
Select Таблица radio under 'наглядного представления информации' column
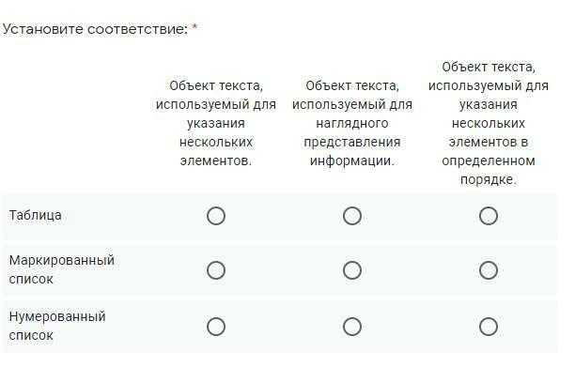point(352,216)
